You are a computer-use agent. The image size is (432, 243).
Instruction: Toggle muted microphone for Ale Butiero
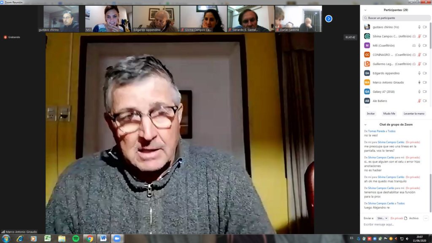pyautogui.click(x=419, y=101)
